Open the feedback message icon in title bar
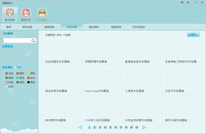This screenshot has height=134, width=206. point(182,2)
